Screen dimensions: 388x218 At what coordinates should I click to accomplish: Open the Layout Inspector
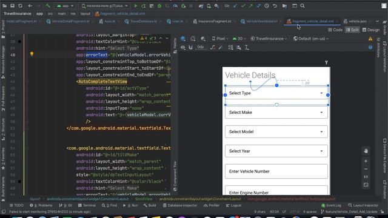pos(363,205)
